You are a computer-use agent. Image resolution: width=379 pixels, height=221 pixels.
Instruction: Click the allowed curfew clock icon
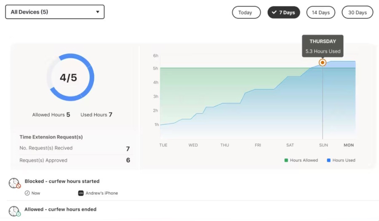(14, 211)
